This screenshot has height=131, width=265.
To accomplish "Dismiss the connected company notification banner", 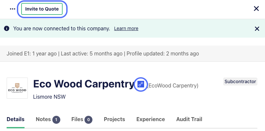I will (257, 29).
